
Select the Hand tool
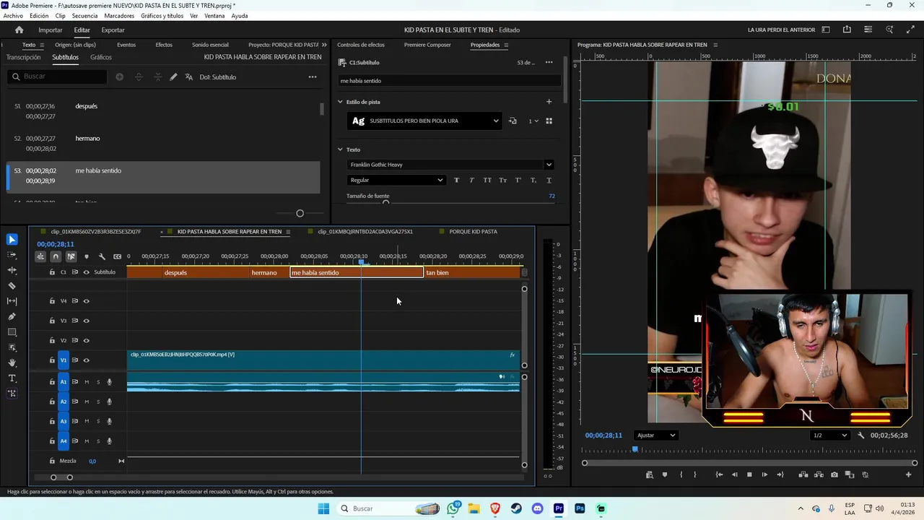(x=12, y=363)
